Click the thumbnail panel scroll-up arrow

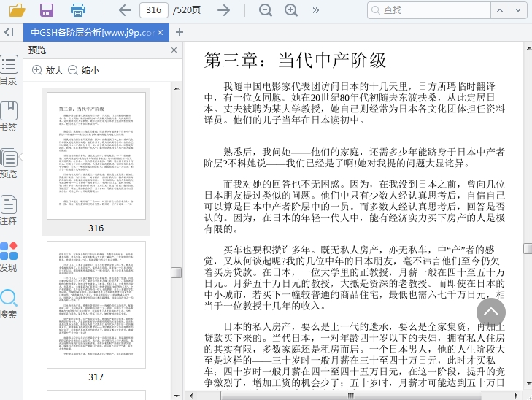(177, 88)
